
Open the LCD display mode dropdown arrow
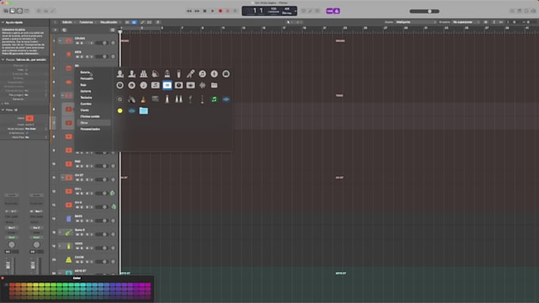click(x=296, y=11)
